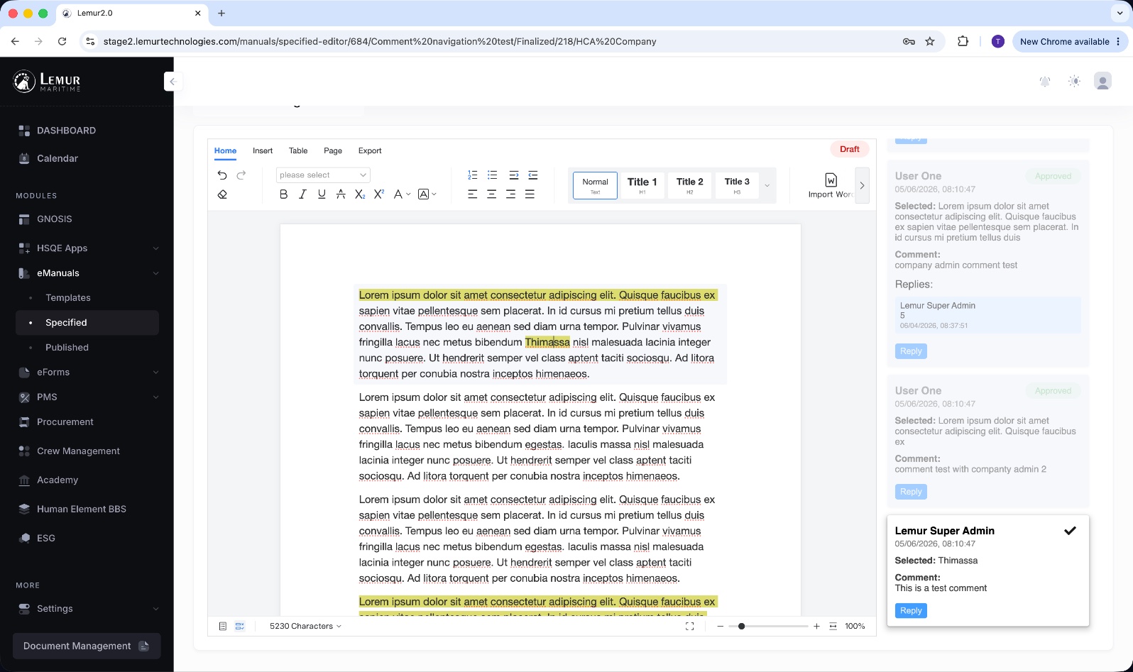Screen dimensions: 1133x672
Task: Open the user profile avatar
Action: [1102, 82]
